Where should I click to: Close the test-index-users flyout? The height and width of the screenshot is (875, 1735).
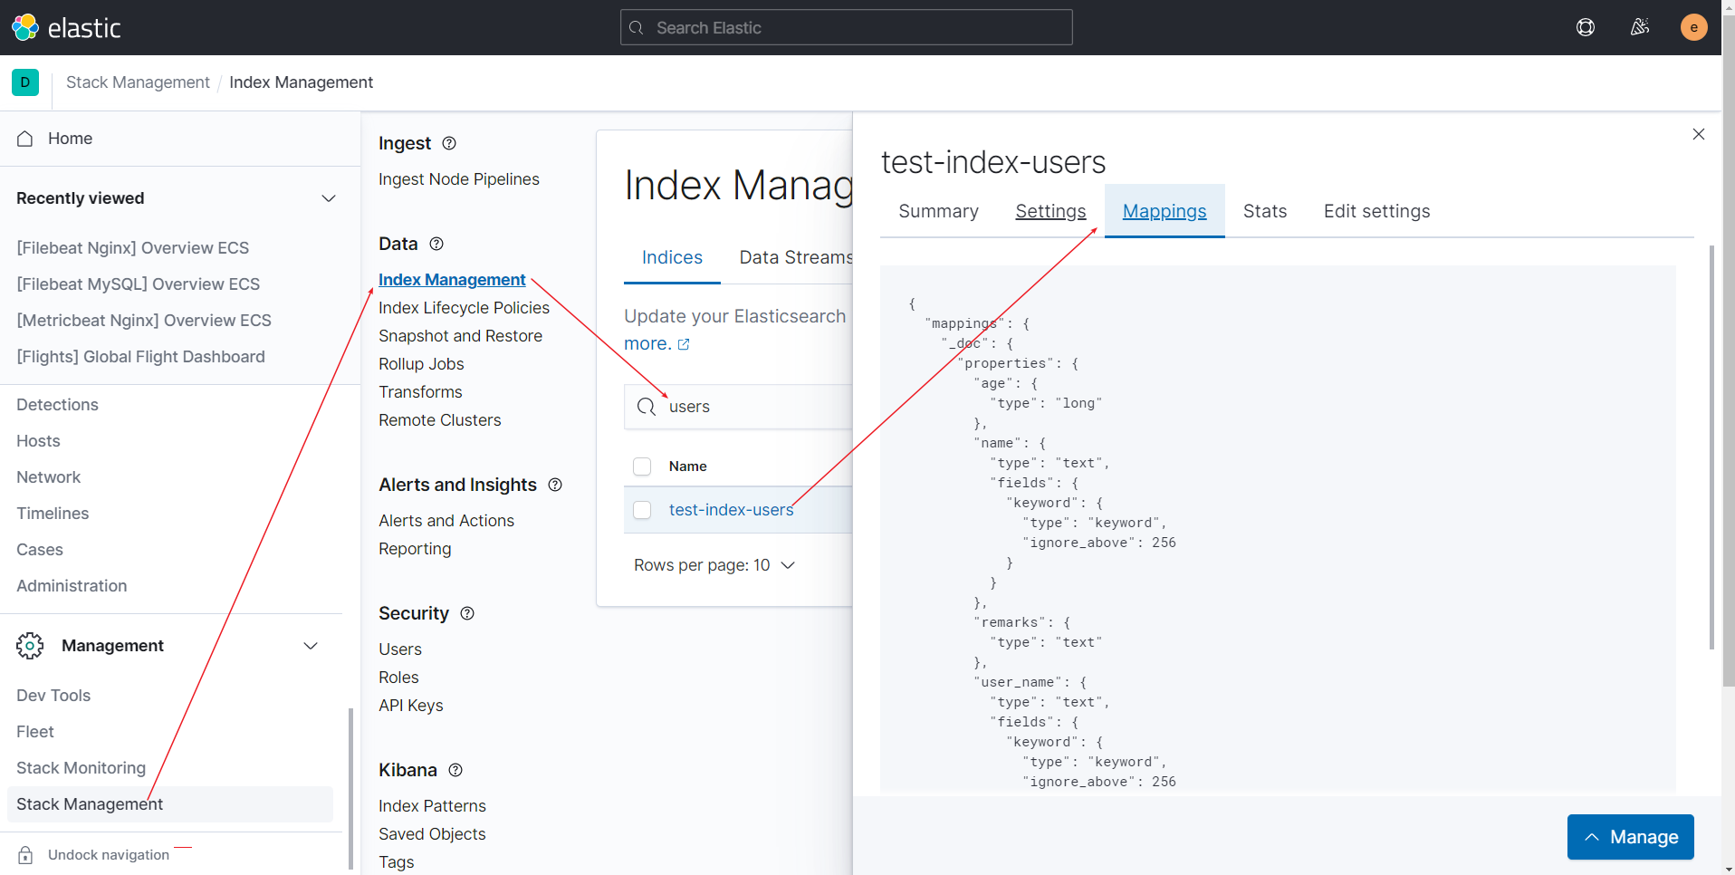click(1698, 134)
